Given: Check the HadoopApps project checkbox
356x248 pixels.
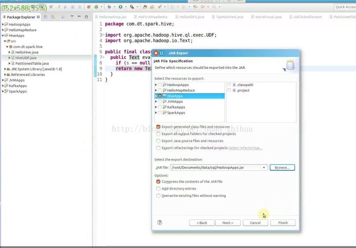Looking at the screenshot, I should (x=160, y=85).
